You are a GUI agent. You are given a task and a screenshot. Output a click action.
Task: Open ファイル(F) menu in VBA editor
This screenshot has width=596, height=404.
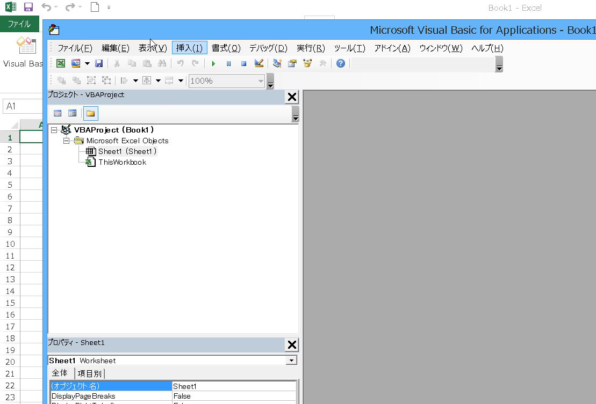(75, 48)
